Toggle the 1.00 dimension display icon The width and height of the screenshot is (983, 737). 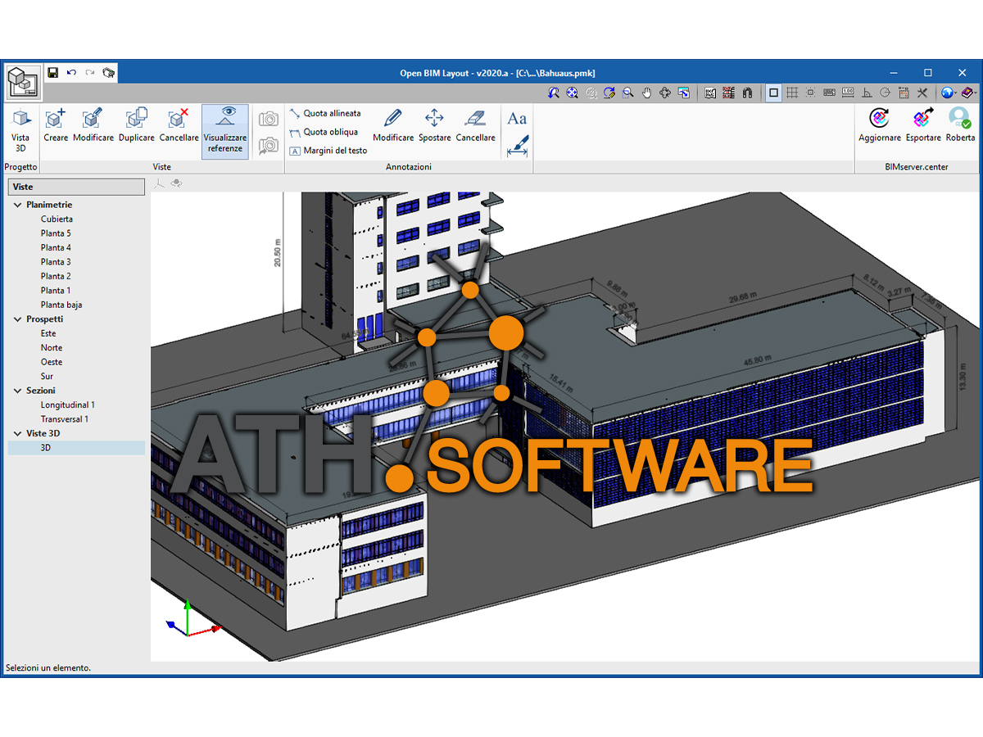click(x=848, y=93)
